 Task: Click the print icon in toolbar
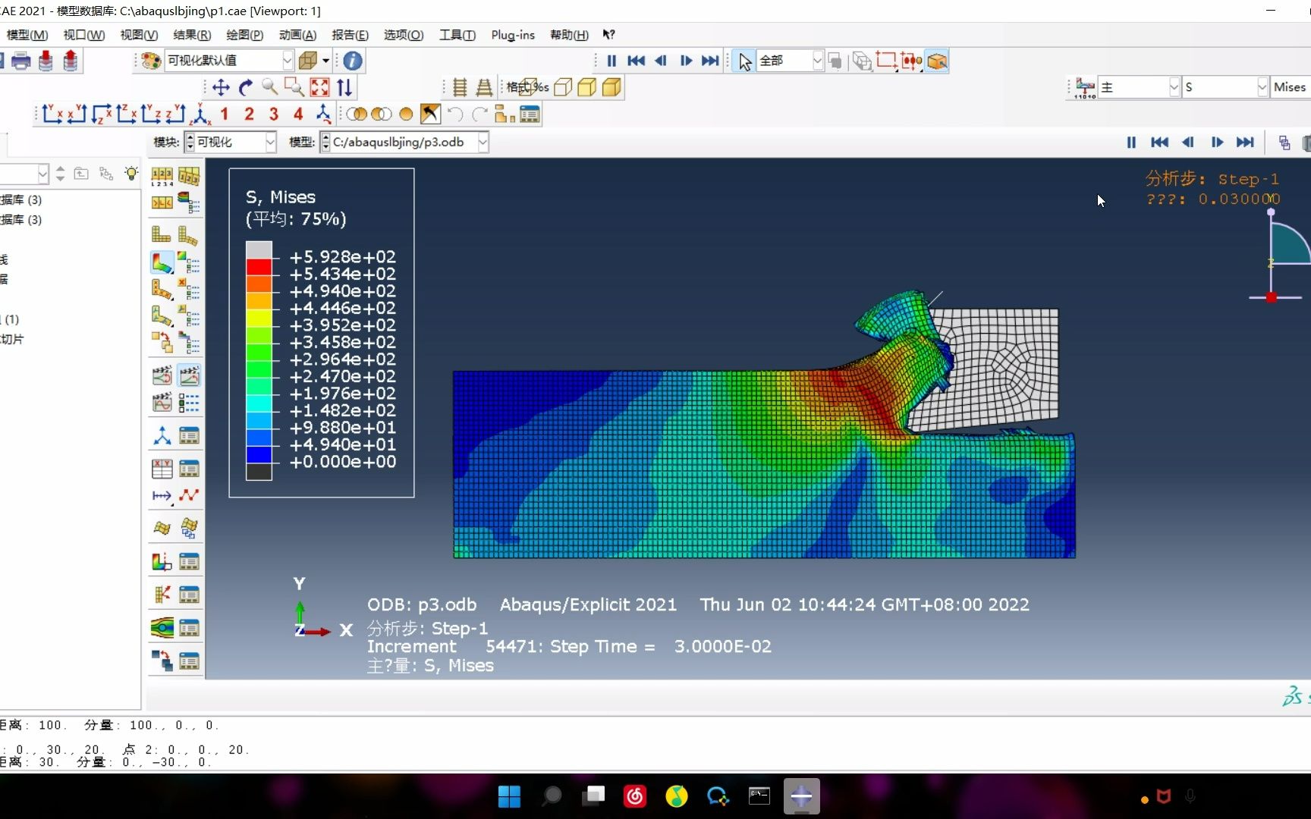[21, 61]
